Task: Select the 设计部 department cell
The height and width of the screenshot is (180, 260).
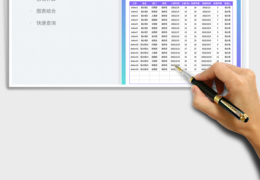Action: (154, 36)
